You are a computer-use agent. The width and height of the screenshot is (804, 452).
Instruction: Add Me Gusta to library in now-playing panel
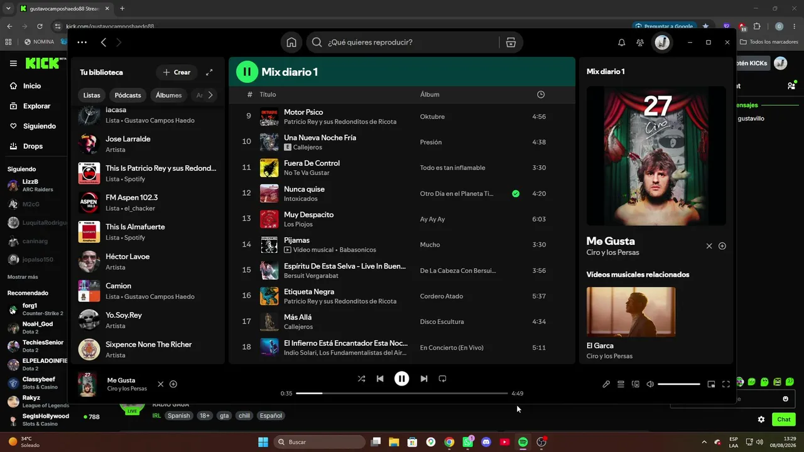pos(722,246)
